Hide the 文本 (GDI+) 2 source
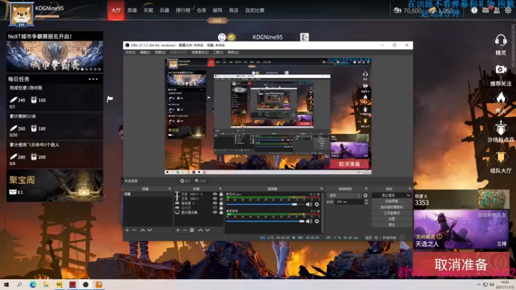 [x=215, y=194]
